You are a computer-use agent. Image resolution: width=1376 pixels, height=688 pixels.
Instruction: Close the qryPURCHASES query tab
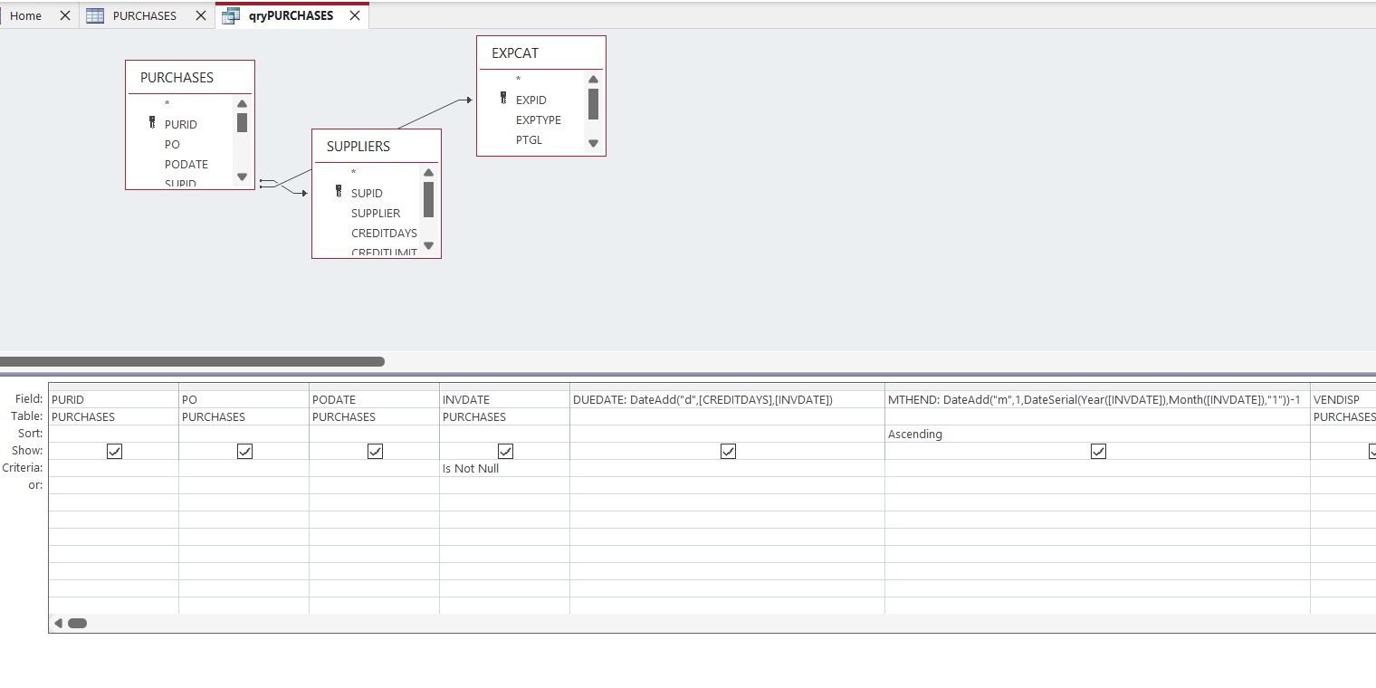point(355,15)
